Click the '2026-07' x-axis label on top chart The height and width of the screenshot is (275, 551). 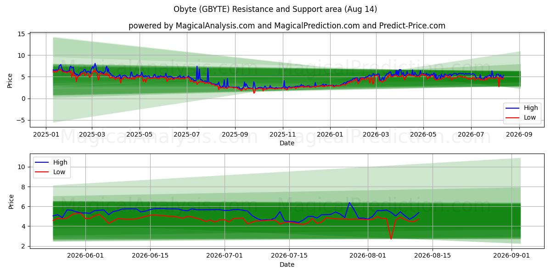(x=471, y=135)
